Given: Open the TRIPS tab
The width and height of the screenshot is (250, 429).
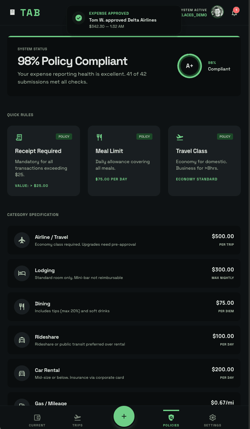Looking at the screenshot, I should 77,419.
